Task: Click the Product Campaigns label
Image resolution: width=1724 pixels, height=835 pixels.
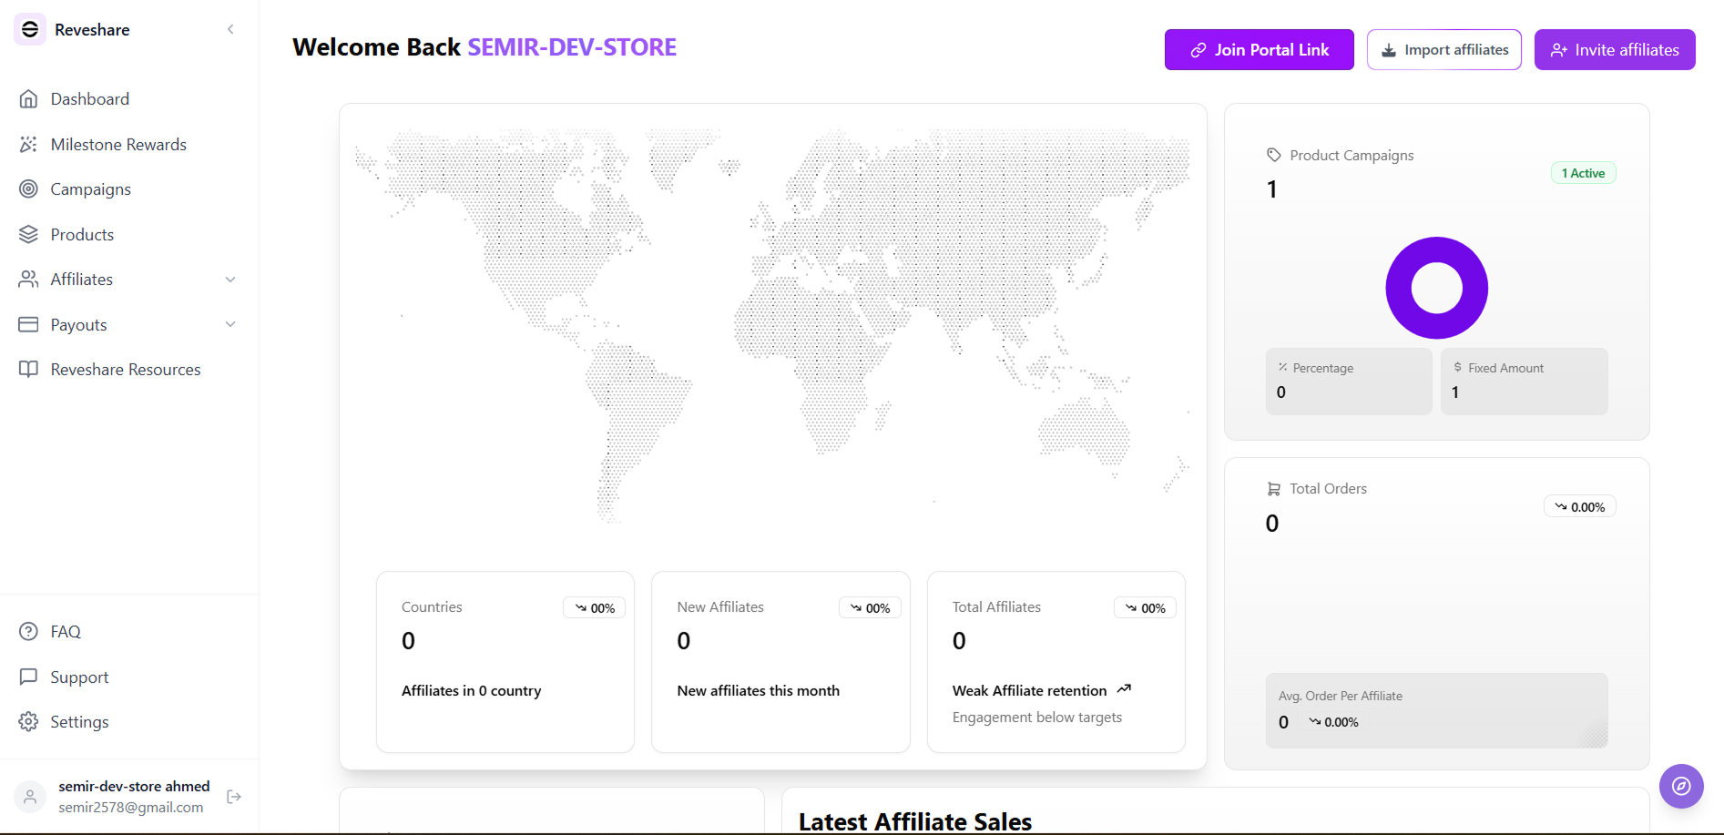Action: click(x=1352, y=156)
